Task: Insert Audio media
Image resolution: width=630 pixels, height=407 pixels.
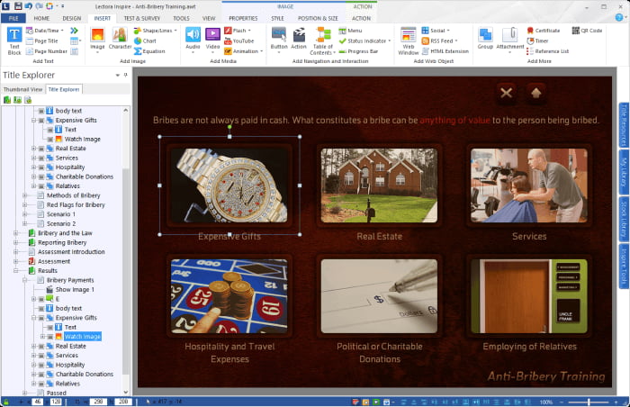Action: 193,39
